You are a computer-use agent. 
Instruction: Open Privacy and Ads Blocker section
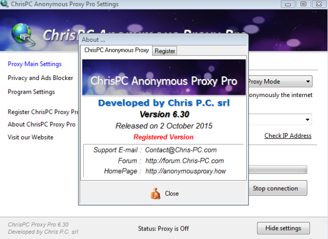click(x=40, y=78)
